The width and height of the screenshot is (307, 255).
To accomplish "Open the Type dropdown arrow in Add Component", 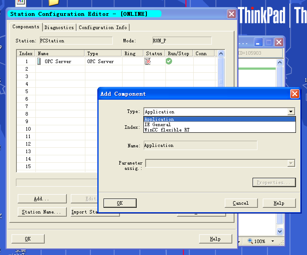I will coord(291,112).
